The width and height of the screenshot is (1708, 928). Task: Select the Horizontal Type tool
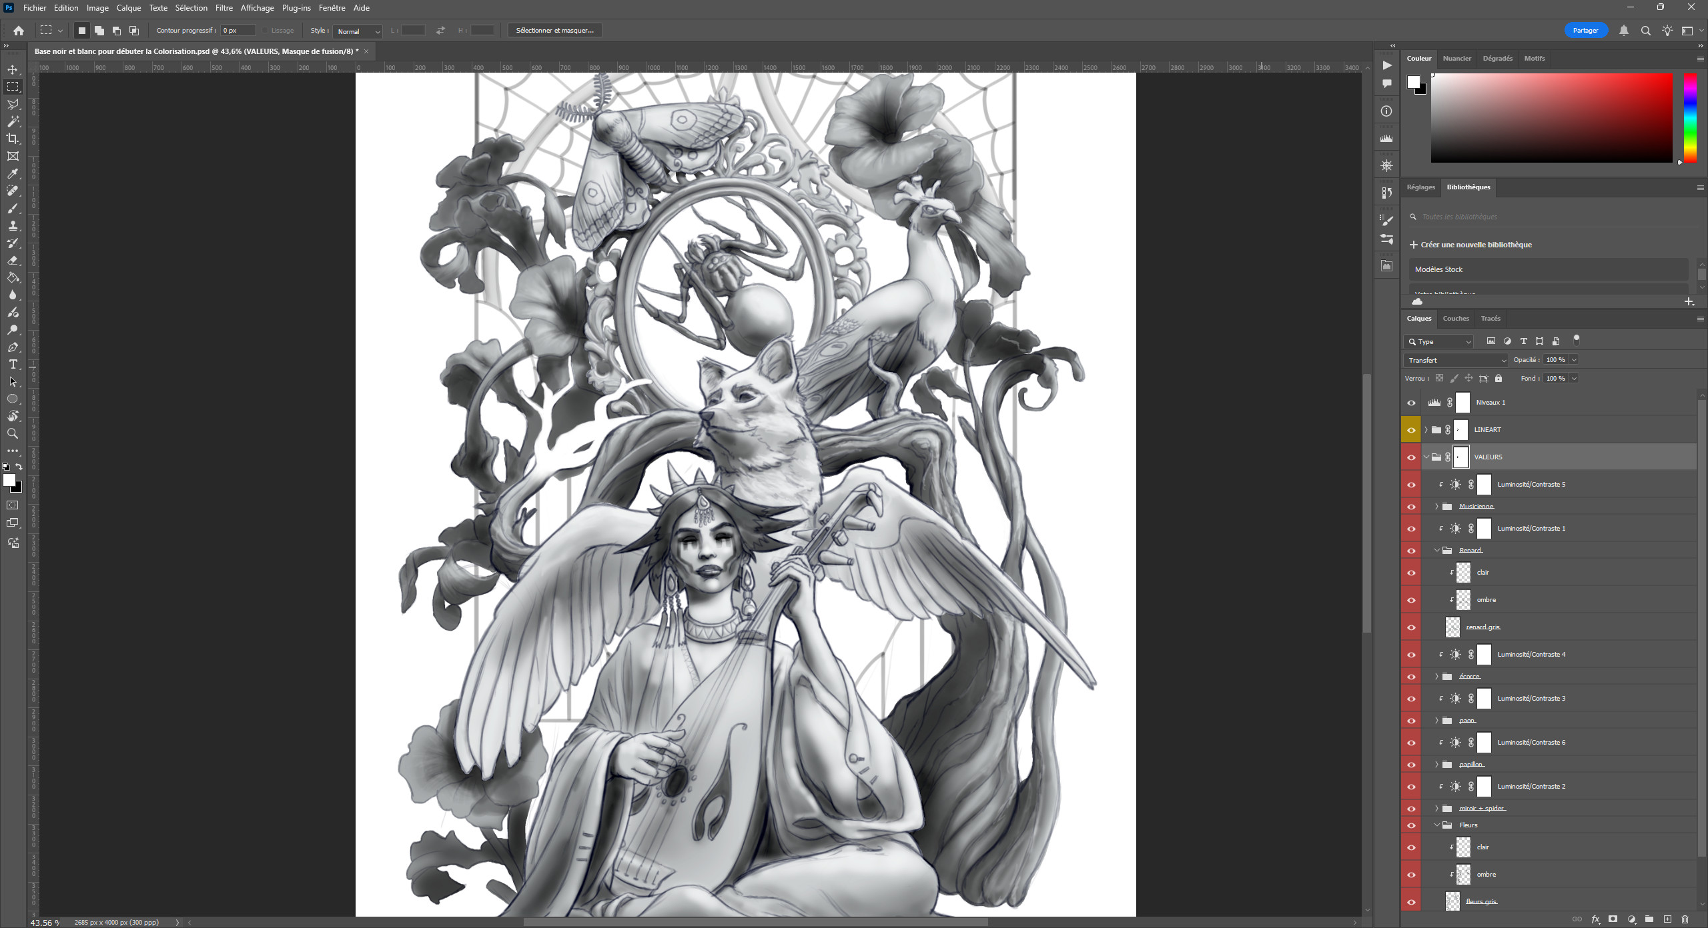(13, 364)
